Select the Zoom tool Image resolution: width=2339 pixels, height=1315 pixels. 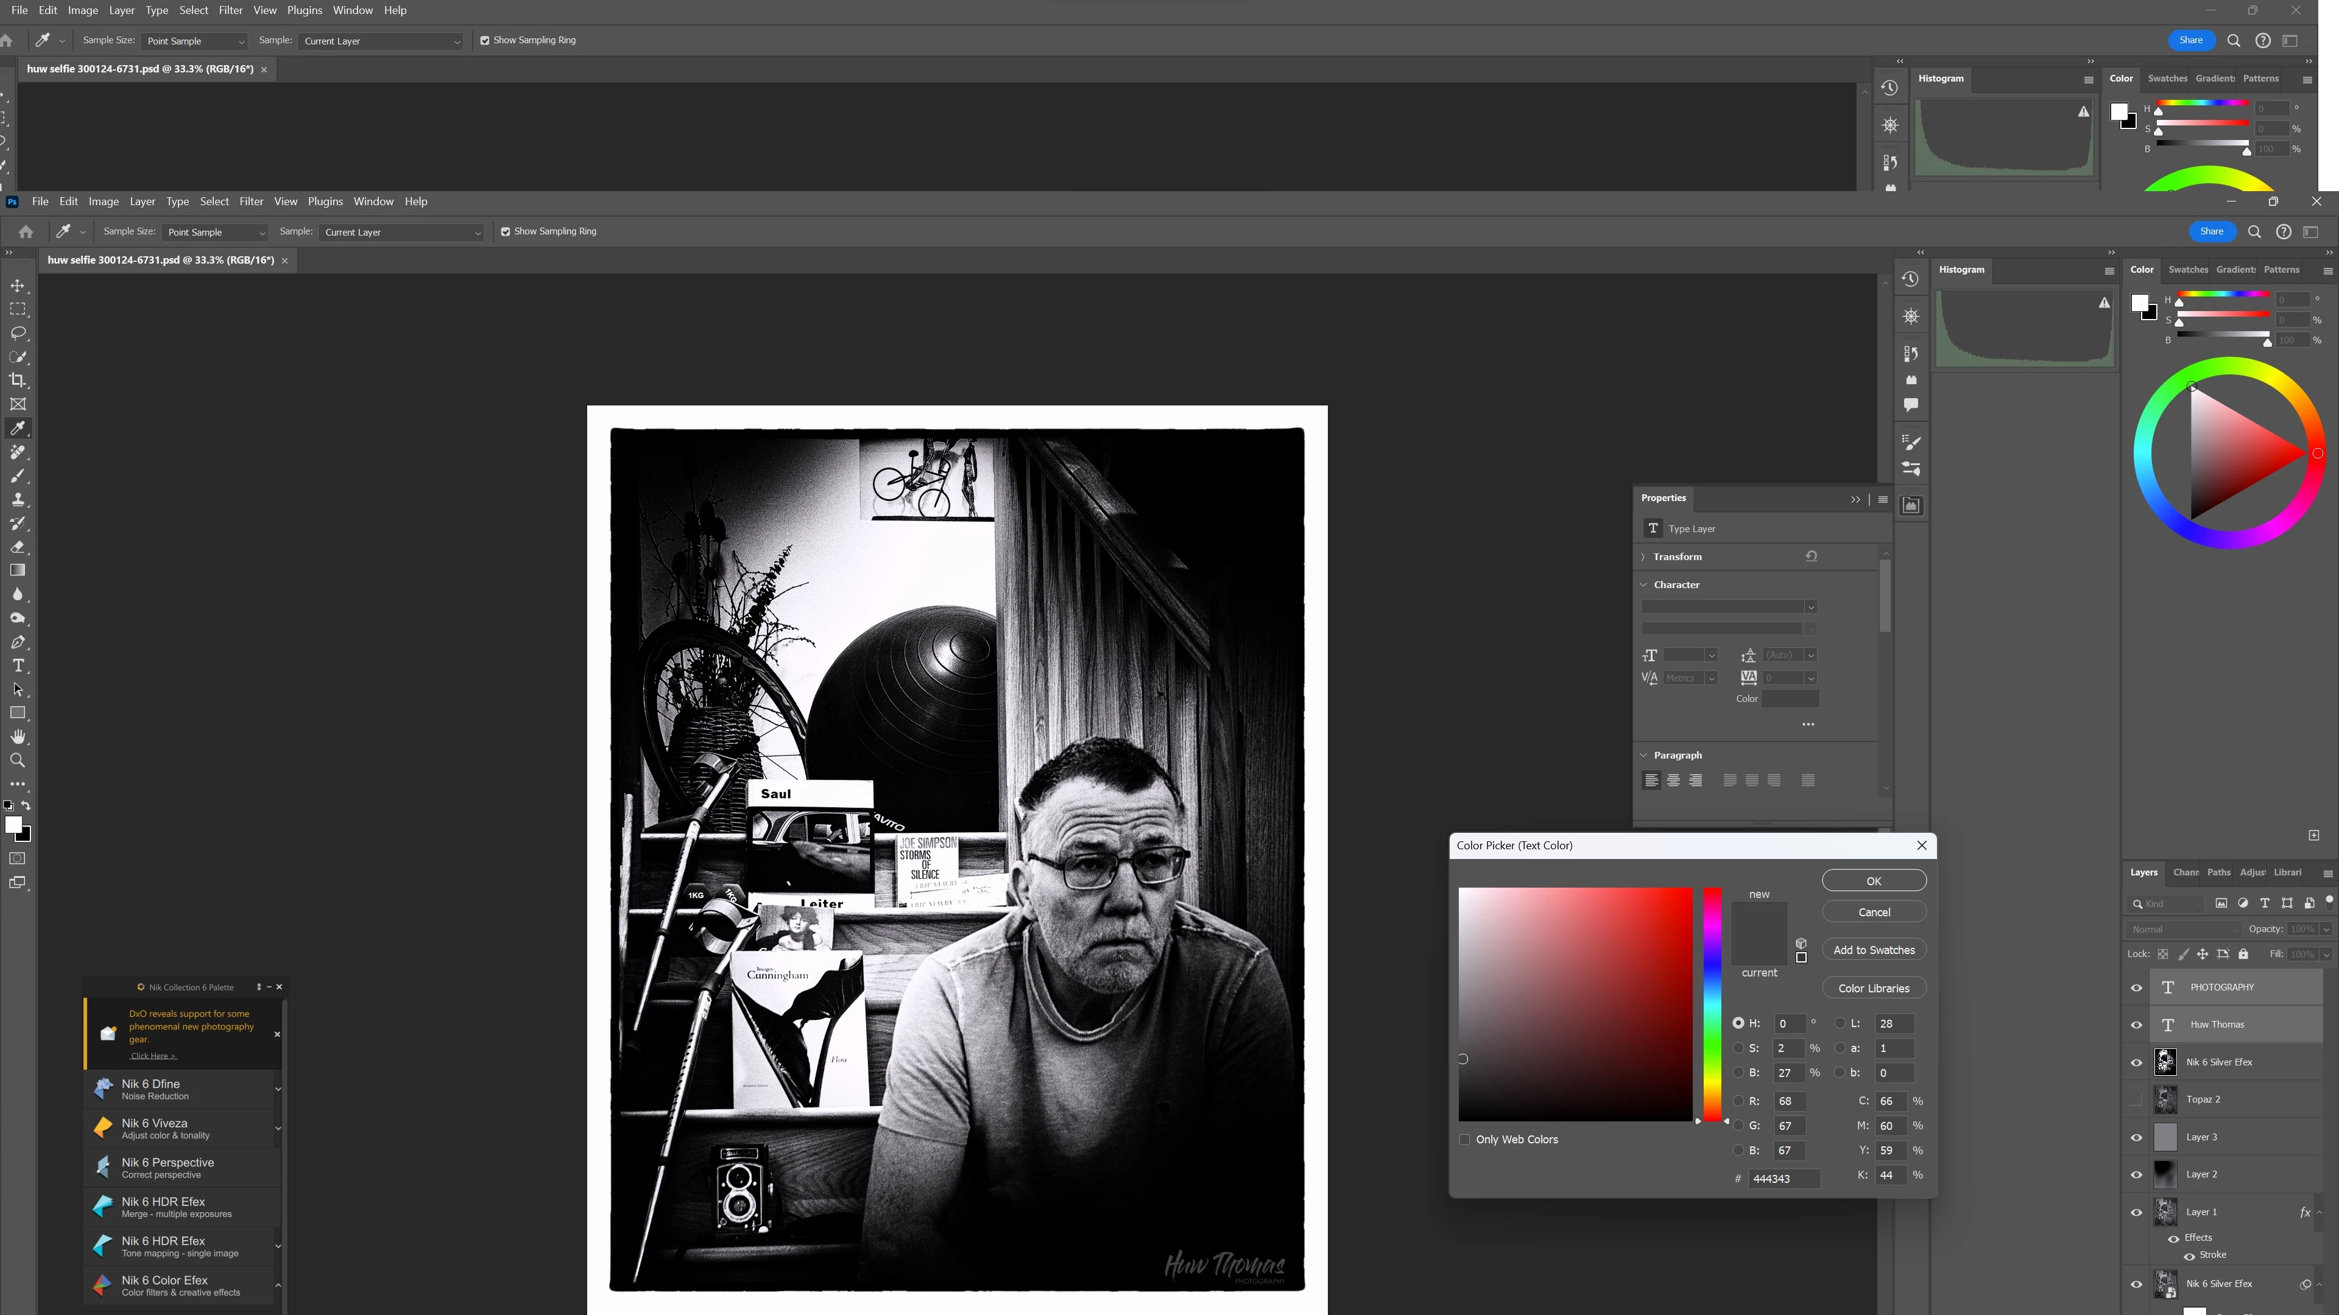(x=17, y=760)
